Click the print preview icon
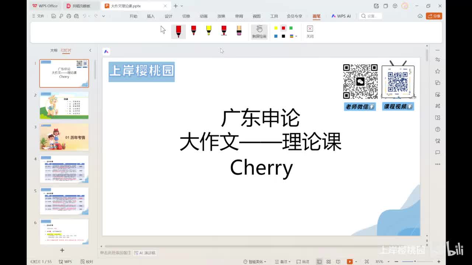This screenshot has width=472, height=265. (76, 16)
